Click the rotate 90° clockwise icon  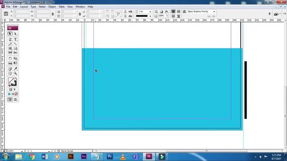point(108,12)
